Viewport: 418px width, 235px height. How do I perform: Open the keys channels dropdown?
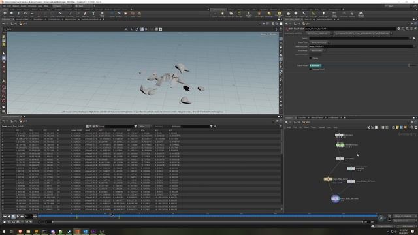404,216
